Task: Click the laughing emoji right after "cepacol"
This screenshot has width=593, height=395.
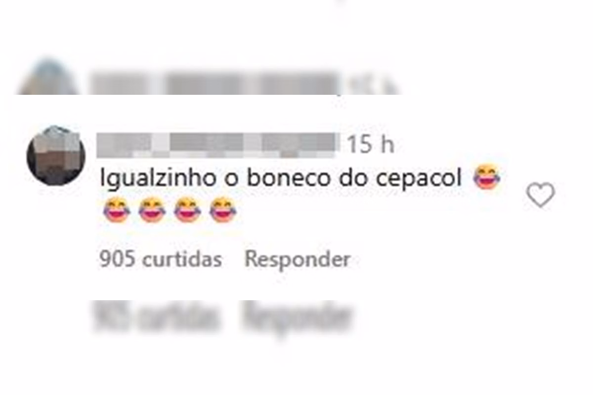Action: (x=487, y=178)
